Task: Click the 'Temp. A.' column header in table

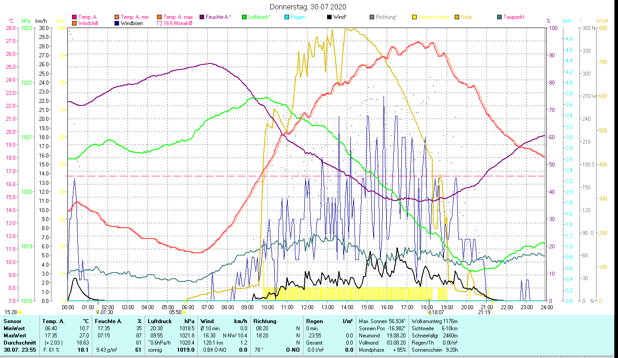Action: pos(54,321)
